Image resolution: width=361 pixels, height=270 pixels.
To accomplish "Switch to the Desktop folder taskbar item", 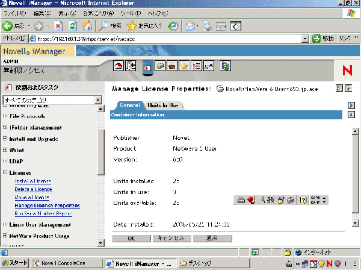I will pyautogui.click(x=214, y=263).
